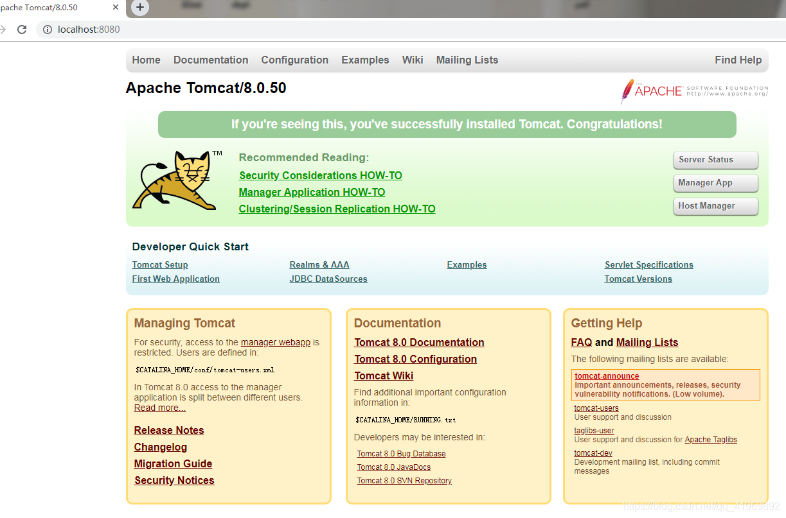Follow the manager webapp link
786x518 pixels.
(x=276, y=342)
